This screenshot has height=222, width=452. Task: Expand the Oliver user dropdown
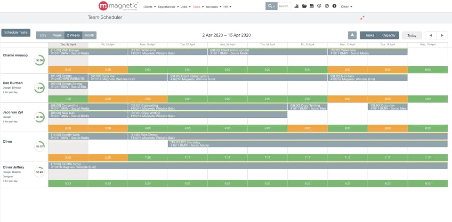tap(346, 7)
